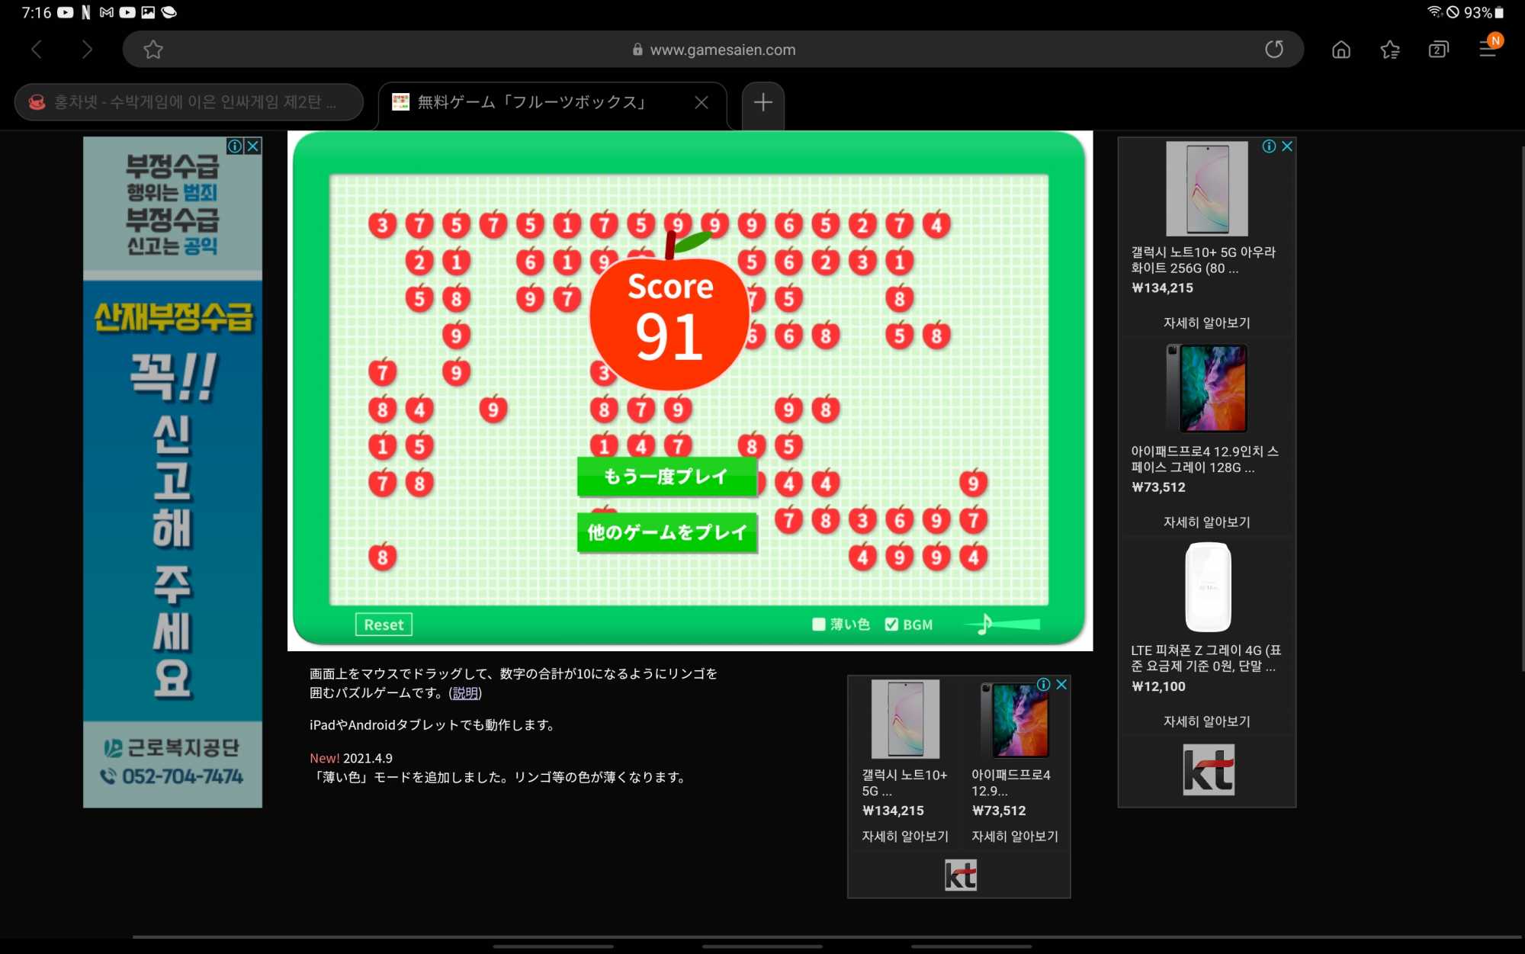
Task: Open the 説明 link
Action: pyautogui.click(x=465, y=693)
